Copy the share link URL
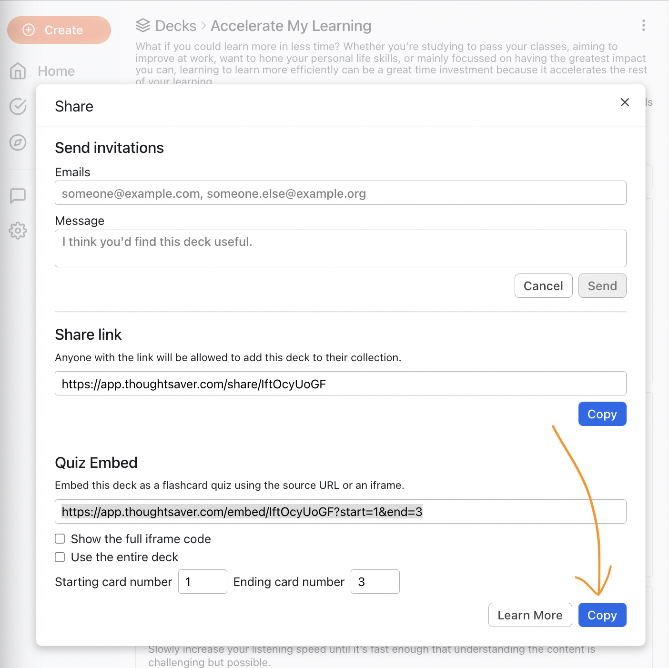The height and width of the screenshot is (668, 669). click(x=602, y=414)
